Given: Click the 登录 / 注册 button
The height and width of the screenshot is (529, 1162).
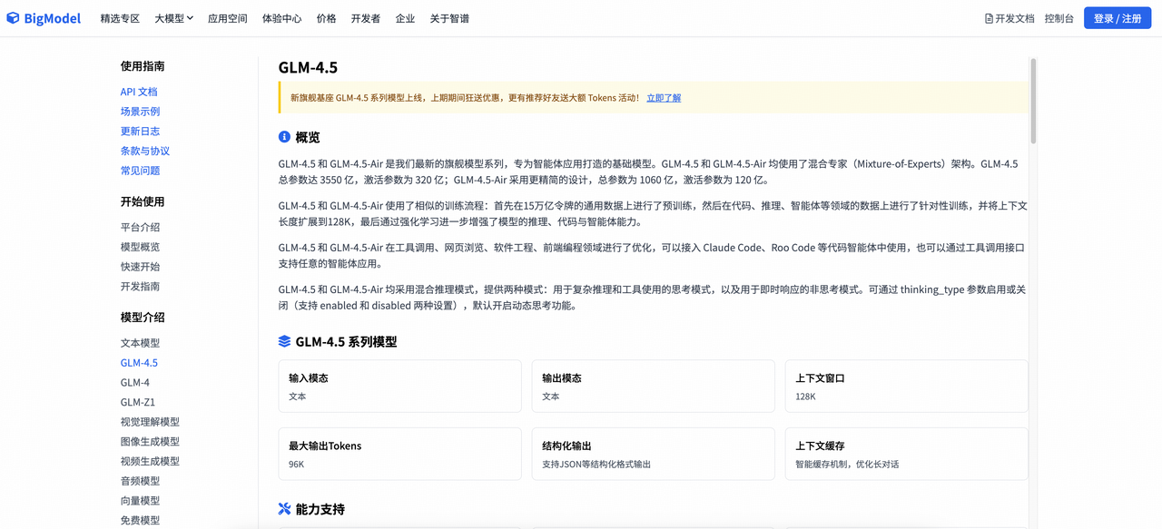Looking at the screenshot, I should [x=1118, y=18].
